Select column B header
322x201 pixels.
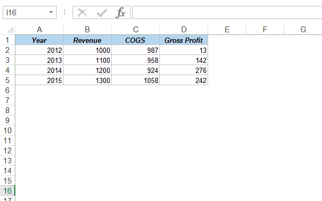(87, 30)
